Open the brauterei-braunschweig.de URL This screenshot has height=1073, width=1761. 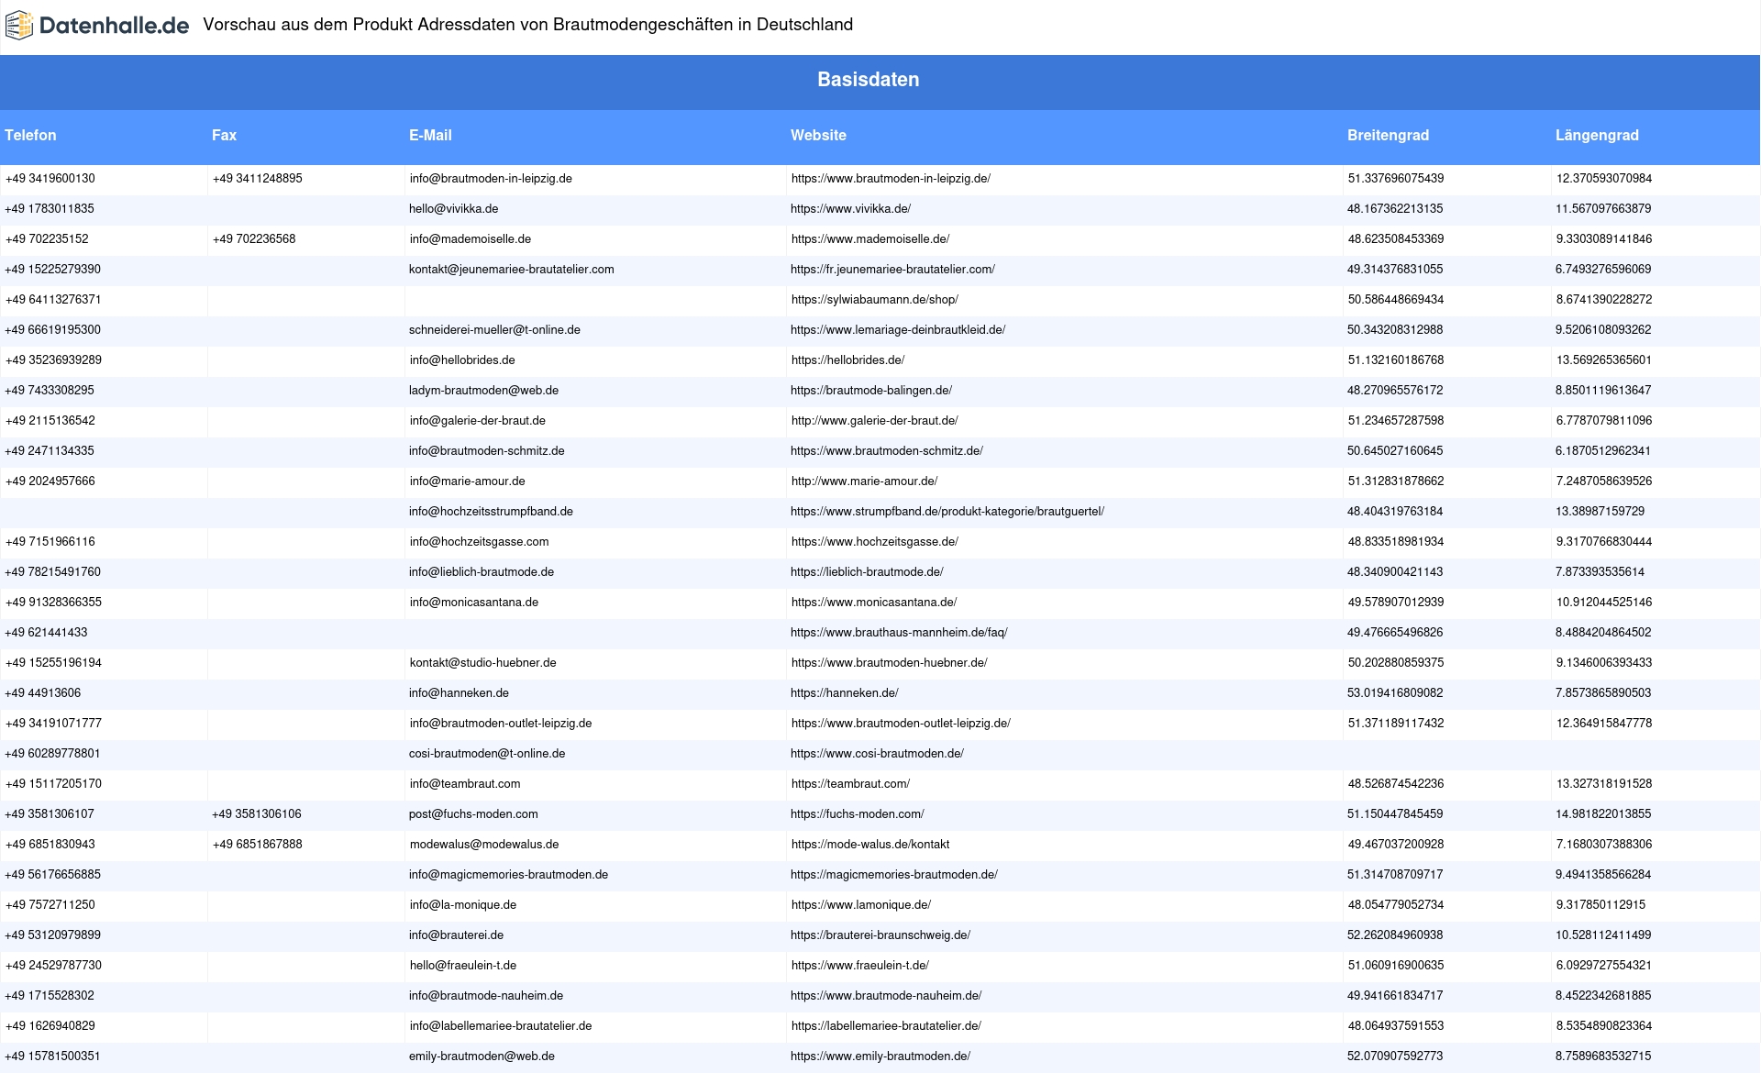[x=880, y=935]
